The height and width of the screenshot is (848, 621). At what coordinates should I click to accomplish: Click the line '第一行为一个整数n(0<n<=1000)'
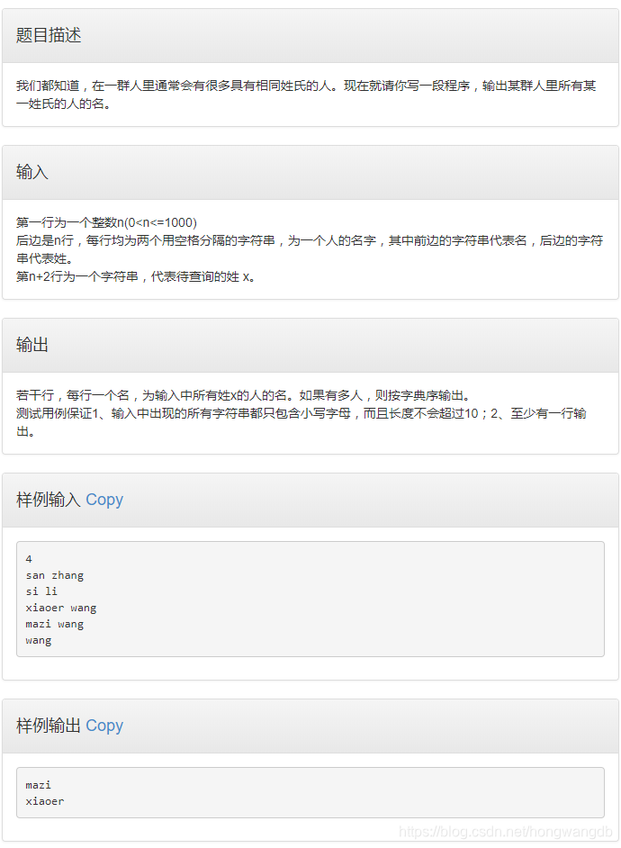[x=106, y=223]
